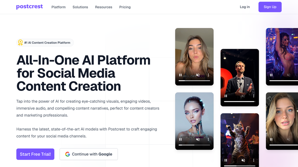
Task: Open more options on AI robot woman video
Action: [208, 139]
